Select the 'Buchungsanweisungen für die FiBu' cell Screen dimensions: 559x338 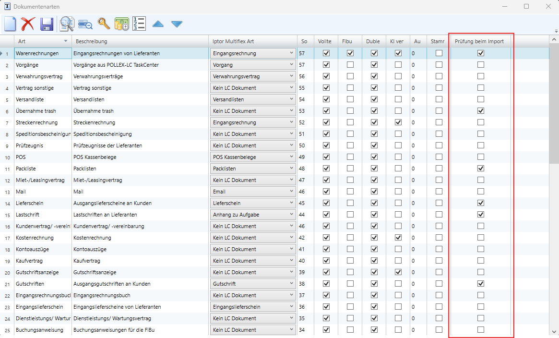tap(140, 330)
